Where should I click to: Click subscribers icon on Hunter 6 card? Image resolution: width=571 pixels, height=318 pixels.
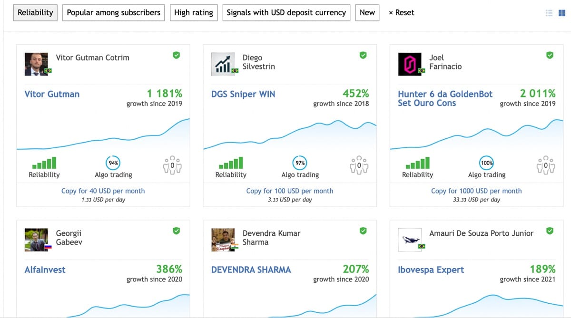(x=546, y=165)
